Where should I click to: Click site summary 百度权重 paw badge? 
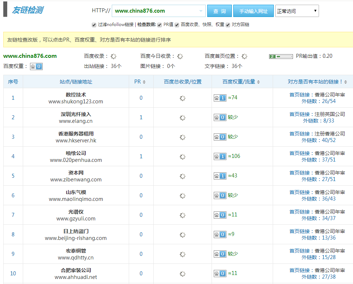click(36, 66)
